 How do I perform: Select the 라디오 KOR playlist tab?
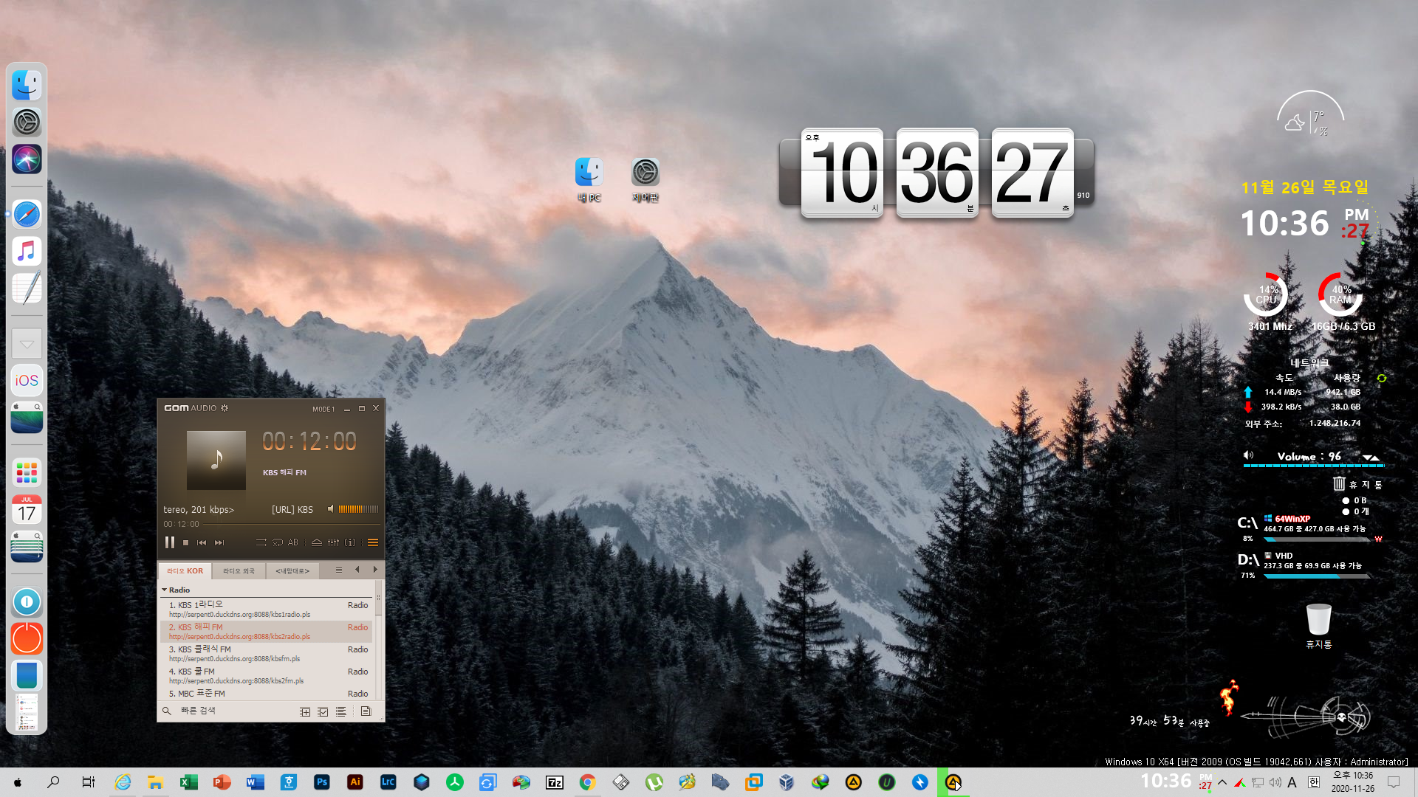coord(185,570)
